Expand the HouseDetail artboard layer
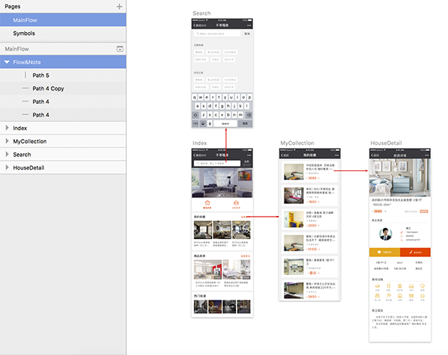Image resolution: width=448 pixels, height=355 pixels. click(x=7, y=168)
